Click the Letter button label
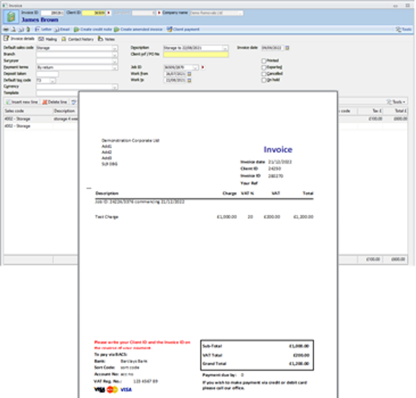Viewport: 416px width, 398px height. point(46,29)
